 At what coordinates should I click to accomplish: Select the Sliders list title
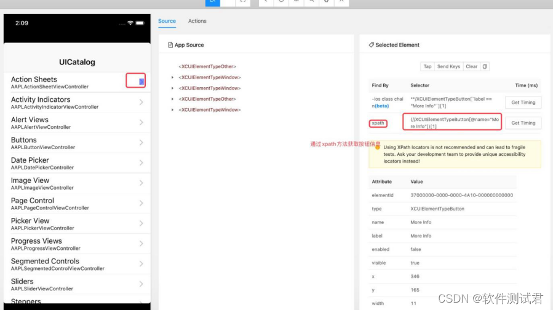coord(22,282)
